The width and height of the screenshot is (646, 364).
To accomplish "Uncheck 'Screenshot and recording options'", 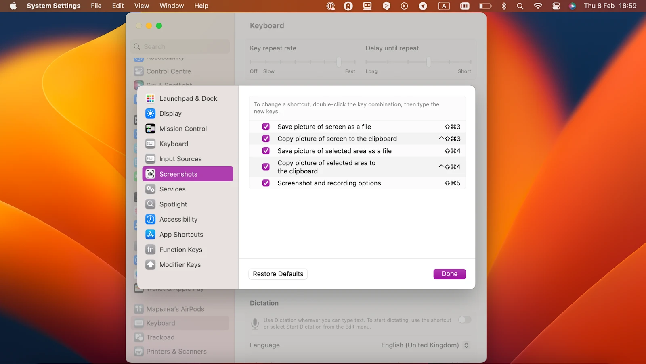I will tap(266, 183).
